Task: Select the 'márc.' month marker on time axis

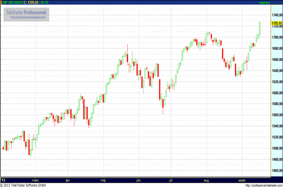Action: (35, 180)
